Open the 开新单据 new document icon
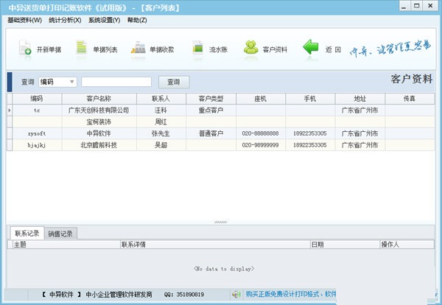This screenshot has height=305, width=442. [x=25, y=48]
